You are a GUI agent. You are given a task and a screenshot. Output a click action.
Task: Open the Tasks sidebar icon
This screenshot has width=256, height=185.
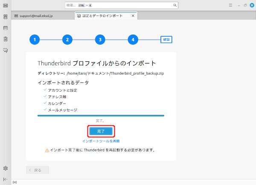[x=6, y=39]
